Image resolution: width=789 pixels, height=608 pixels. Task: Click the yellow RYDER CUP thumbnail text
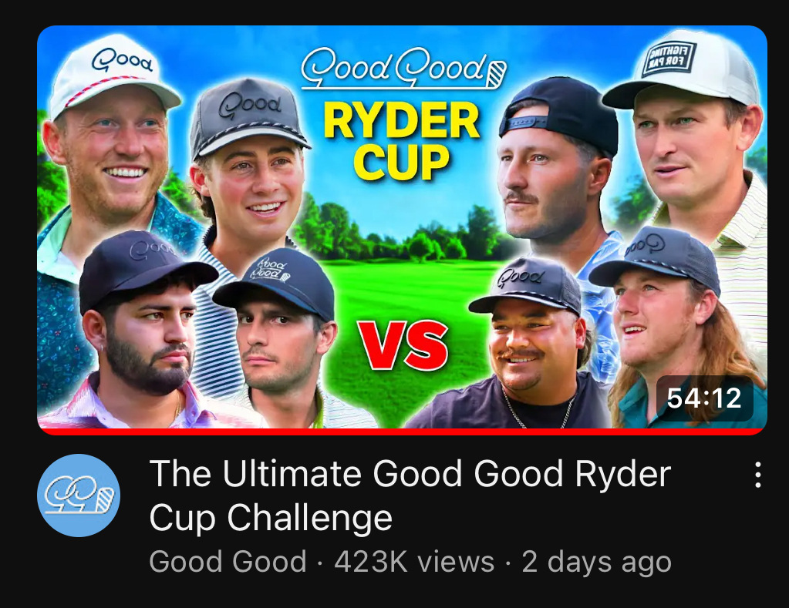point(401,141)
